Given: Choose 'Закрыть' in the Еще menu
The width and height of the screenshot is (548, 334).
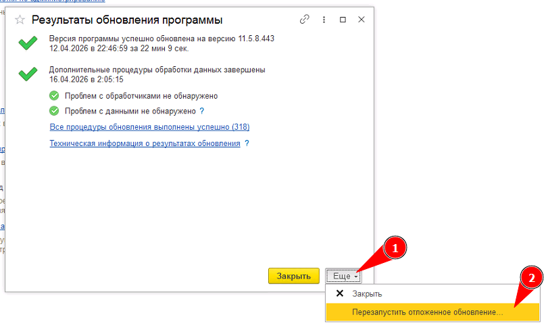Looking at the screenshot, I should 367,294.
